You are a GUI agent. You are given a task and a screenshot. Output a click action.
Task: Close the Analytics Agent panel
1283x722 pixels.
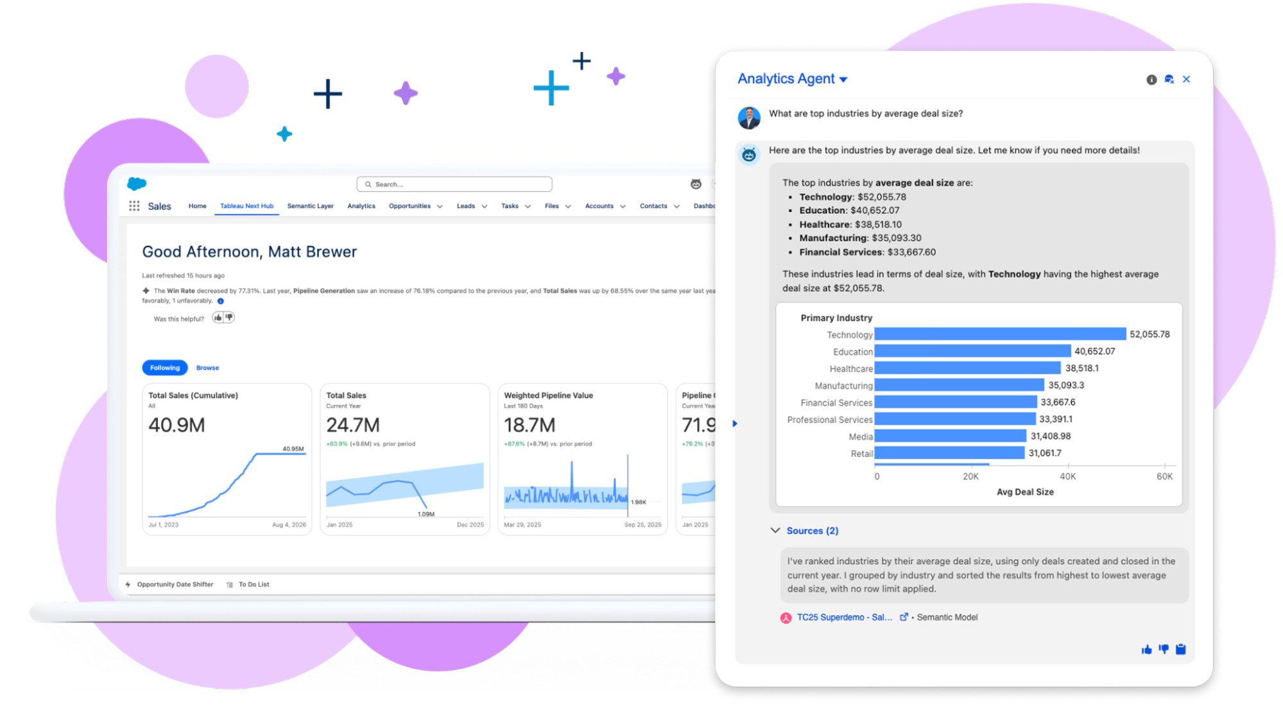click(x=1187, y=80)
